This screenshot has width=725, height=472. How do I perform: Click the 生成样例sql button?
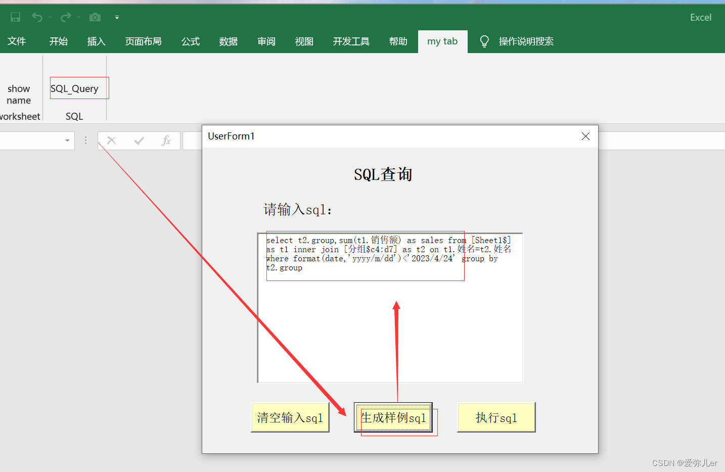(393, 417)
